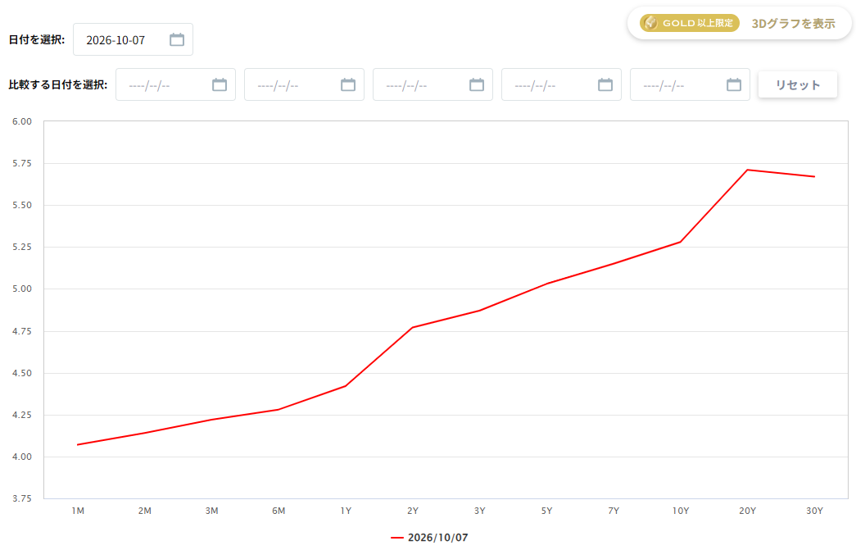
Task: Click the 日付を選択: label
Action: (x=37, y=39)
